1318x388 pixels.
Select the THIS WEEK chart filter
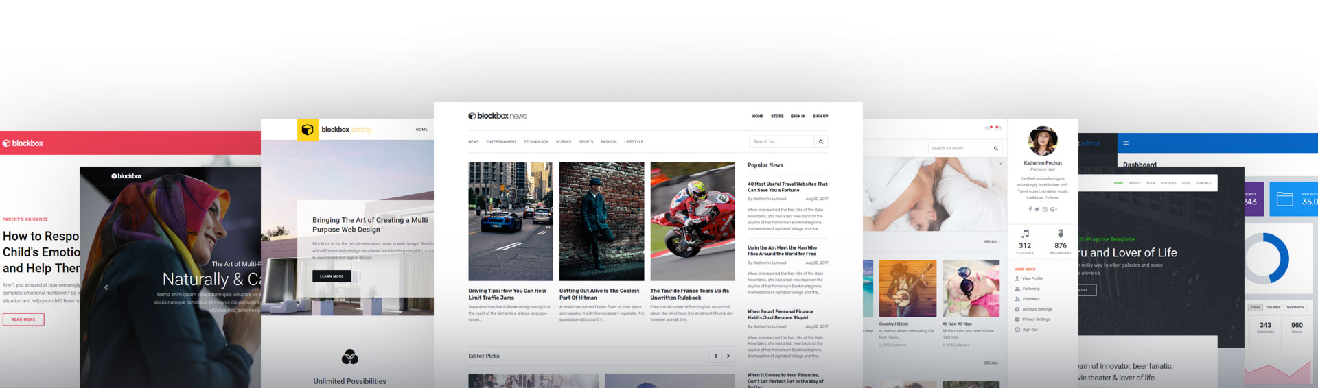click(1273, 308)
